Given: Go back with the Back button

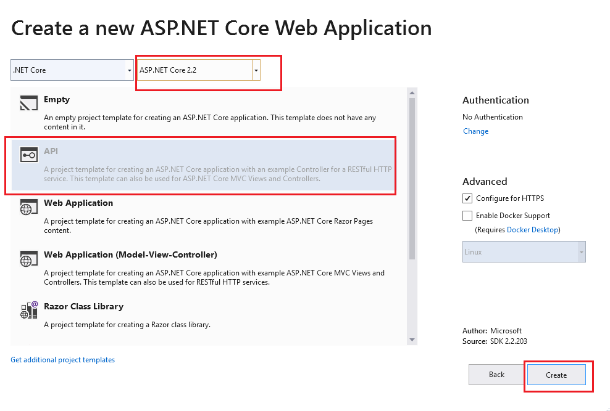Looking at the screenshot, I should coord(496,375).
